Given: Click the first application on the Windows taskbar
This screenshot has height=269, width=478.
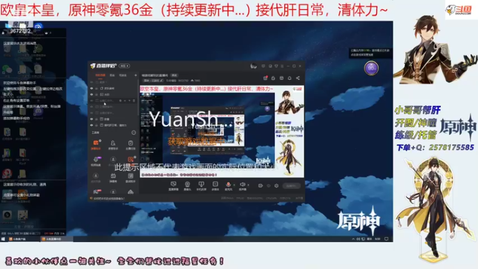Looking at the screenshot, I should [x=23, y=239].
